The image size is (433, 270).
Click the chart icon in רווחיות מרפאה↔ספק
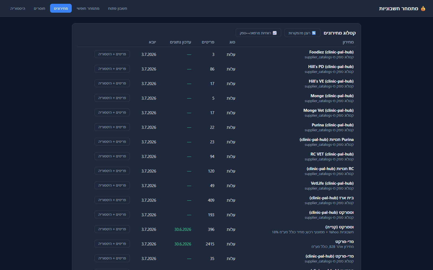coord(275,33)
